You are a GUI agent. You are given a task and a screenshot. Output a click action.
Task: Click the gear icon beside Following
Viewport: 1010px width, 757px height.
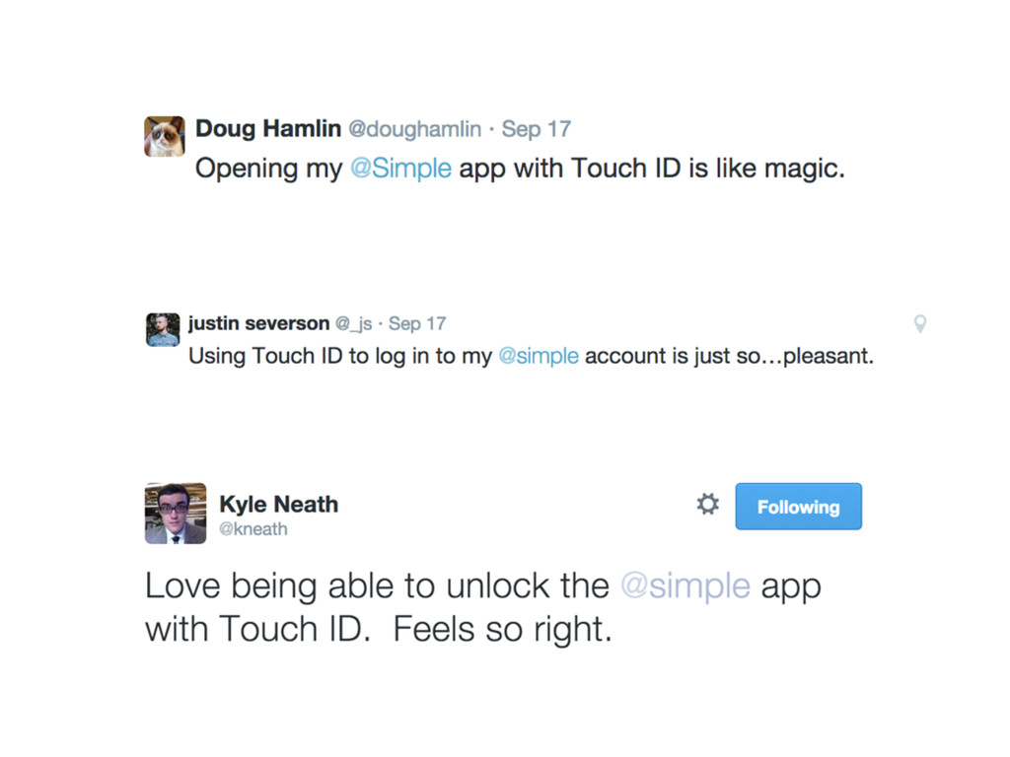click(707, 504)
